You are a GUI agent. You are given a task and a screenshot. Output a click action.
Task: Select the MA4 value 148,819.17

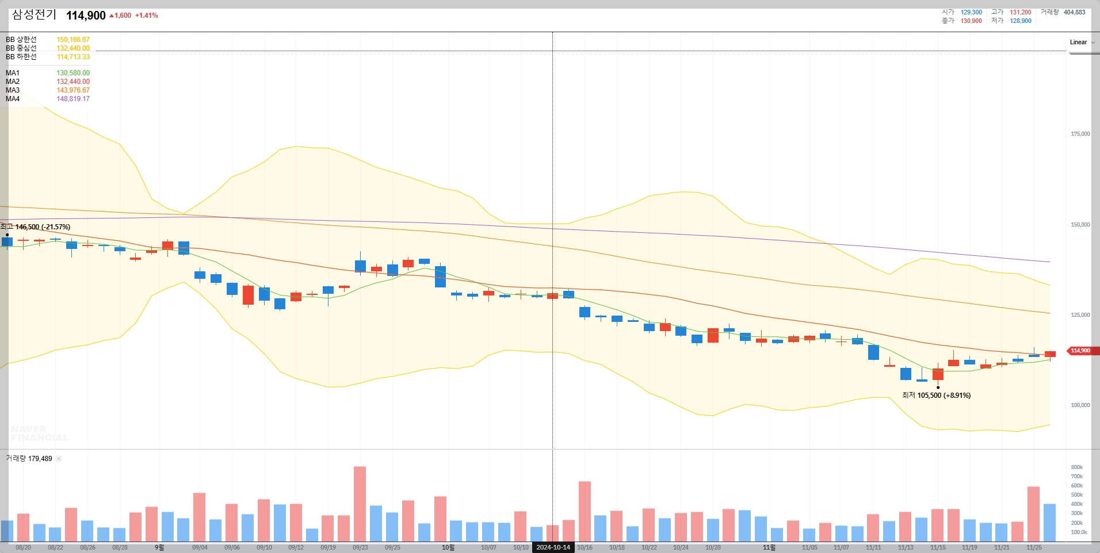tap(73, 99)
